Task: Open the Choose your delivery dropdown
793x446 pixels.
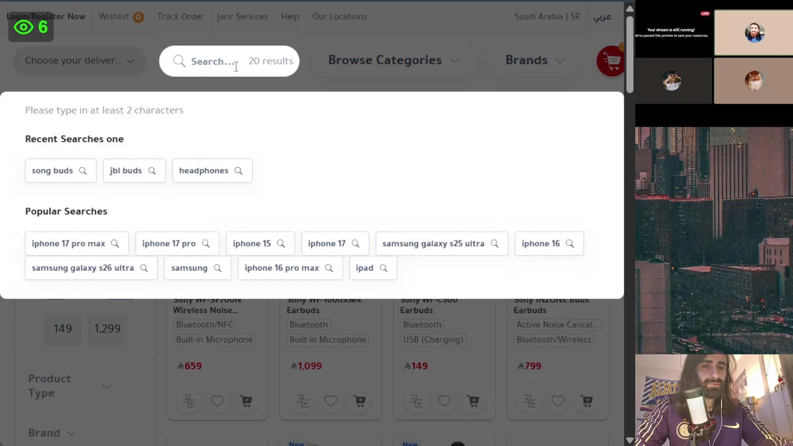Action: [79, 61]
